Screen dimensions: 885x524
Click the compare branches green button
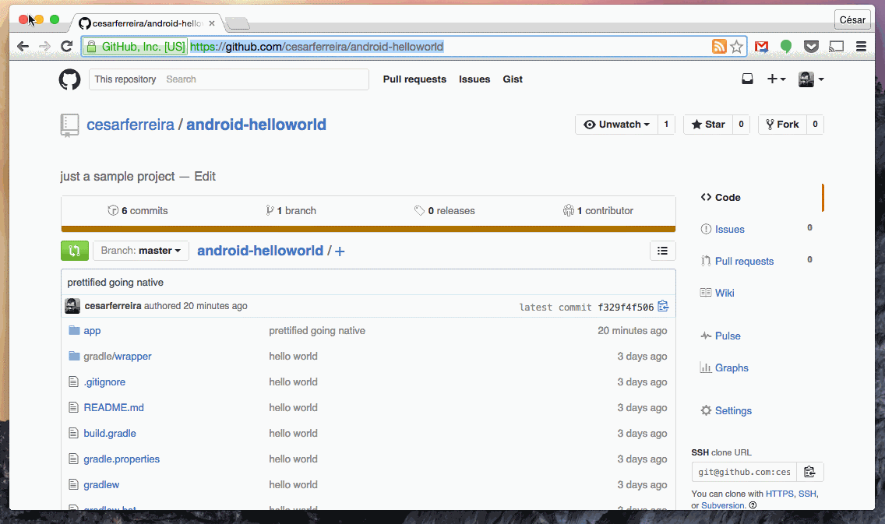[75, 251]
